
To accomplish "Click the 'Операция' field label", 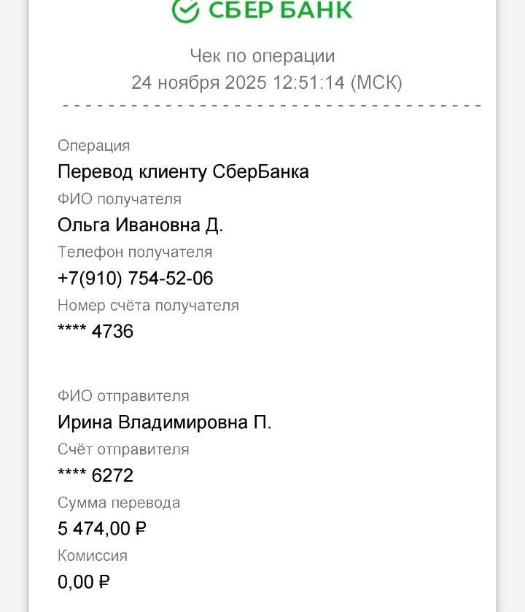I will [94, 146].
